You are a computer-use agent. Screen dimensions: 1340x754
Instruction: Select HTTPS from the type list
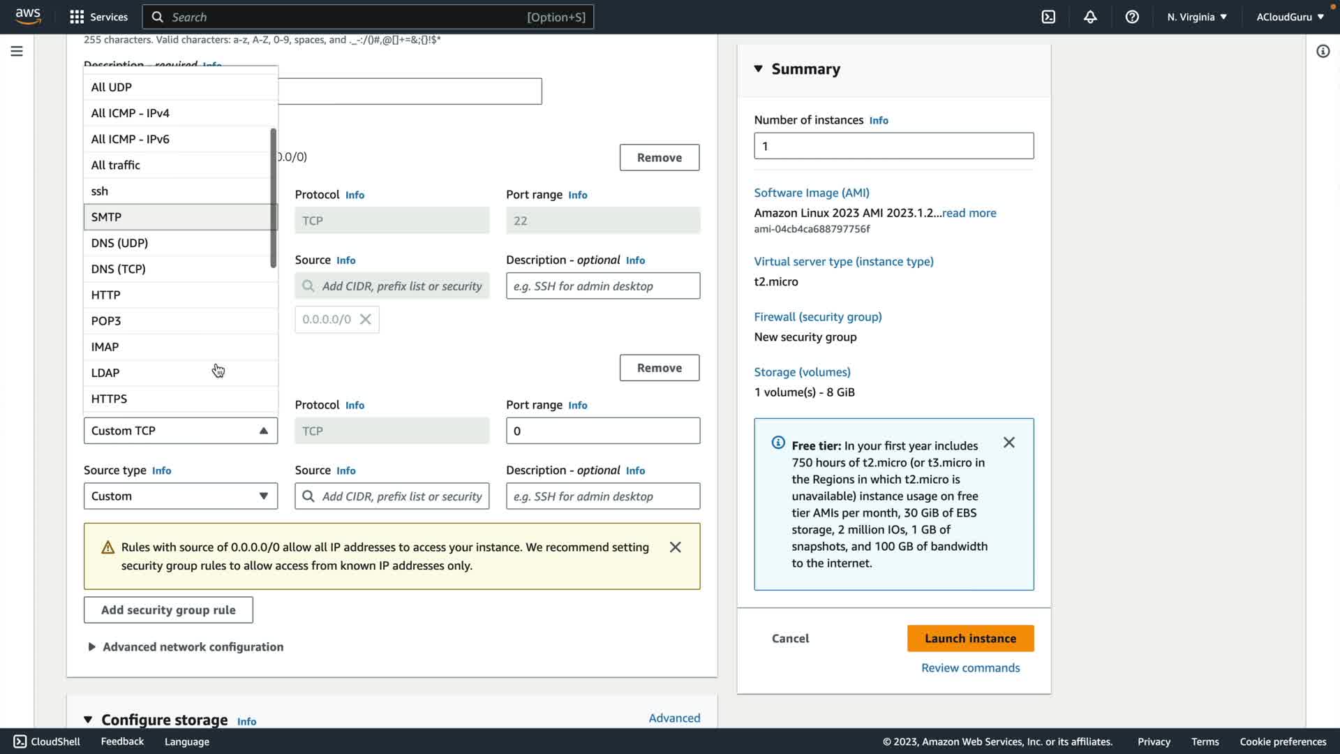pyautogui.click(x=110, y=399)
